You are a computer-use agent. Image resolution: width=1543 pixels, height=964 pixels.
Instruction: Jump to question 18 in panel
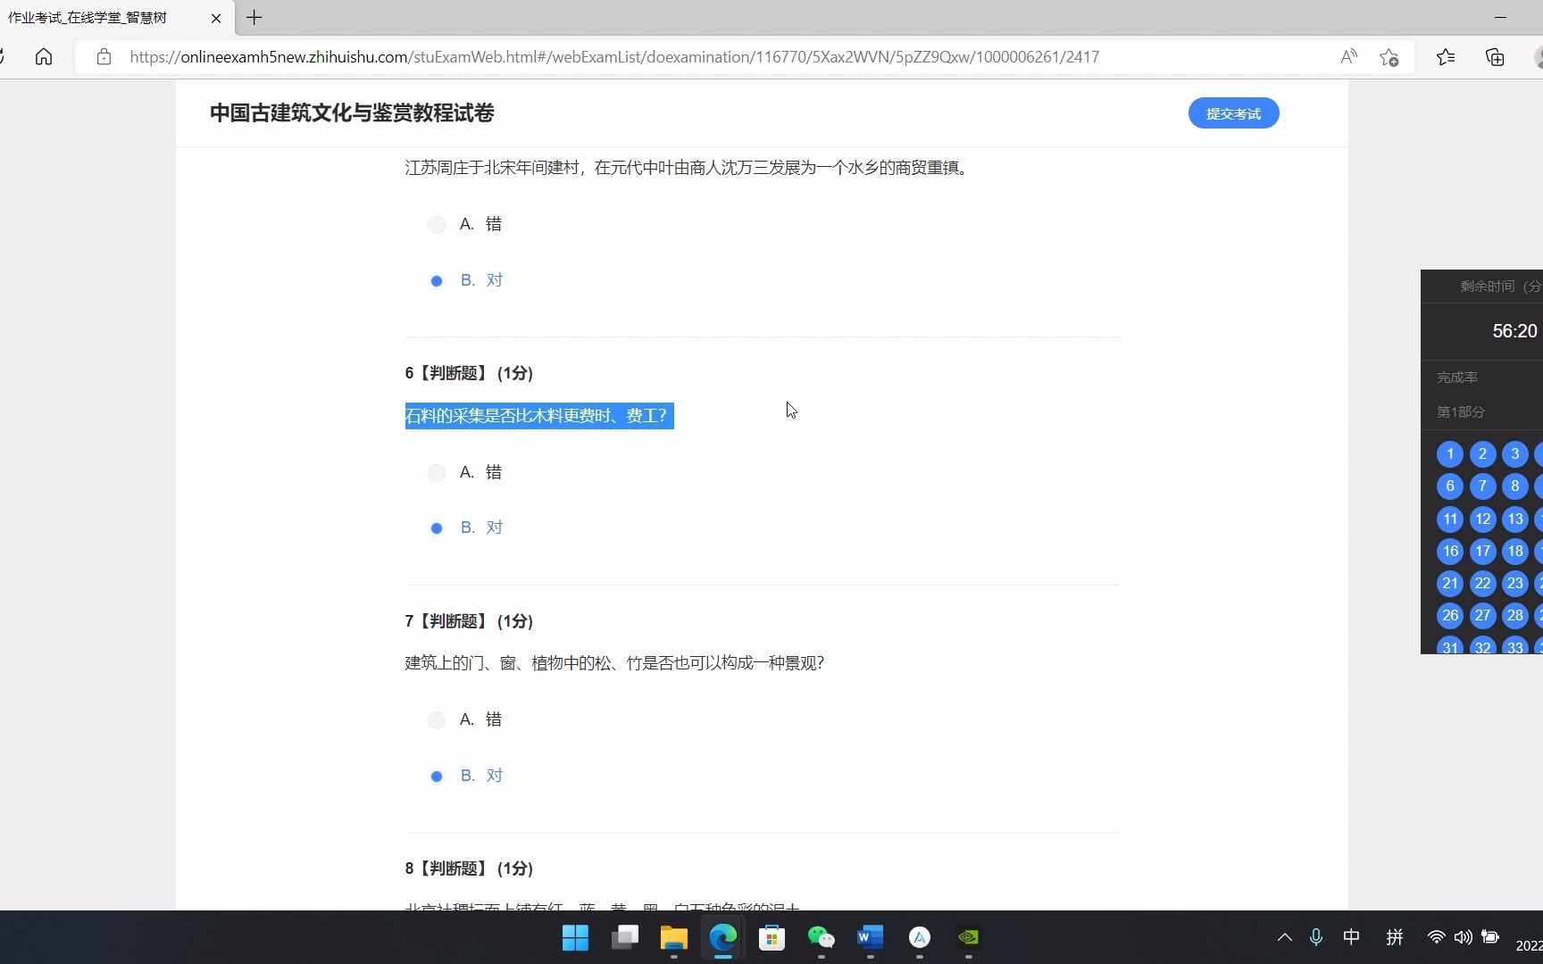coord(1514,552)
